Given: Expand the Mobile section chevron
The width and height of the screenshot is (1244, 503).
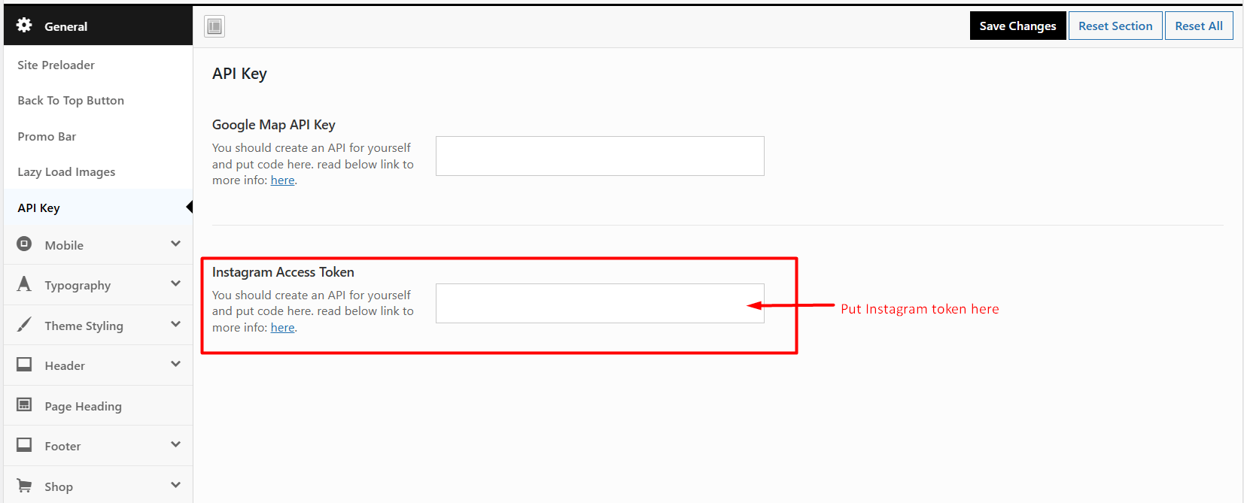Looking at the screenshot, I should (x=175, y=244).
